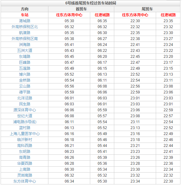
Task: Select time 06:11 in 金桥路 row
Action: click(102, 80)
